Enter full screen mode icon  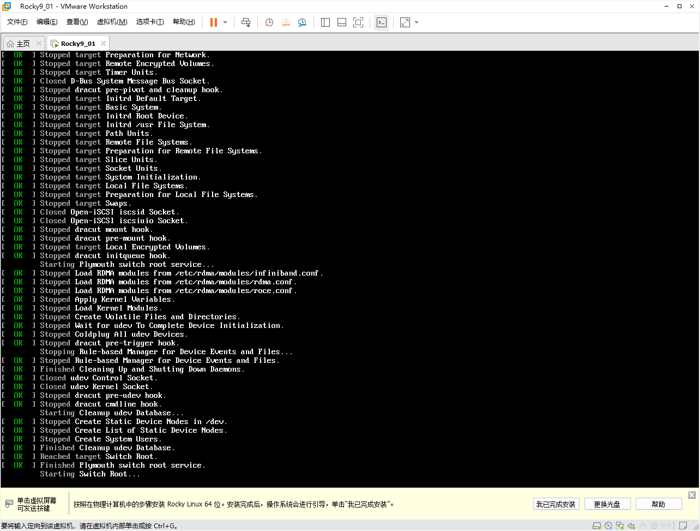358,22
